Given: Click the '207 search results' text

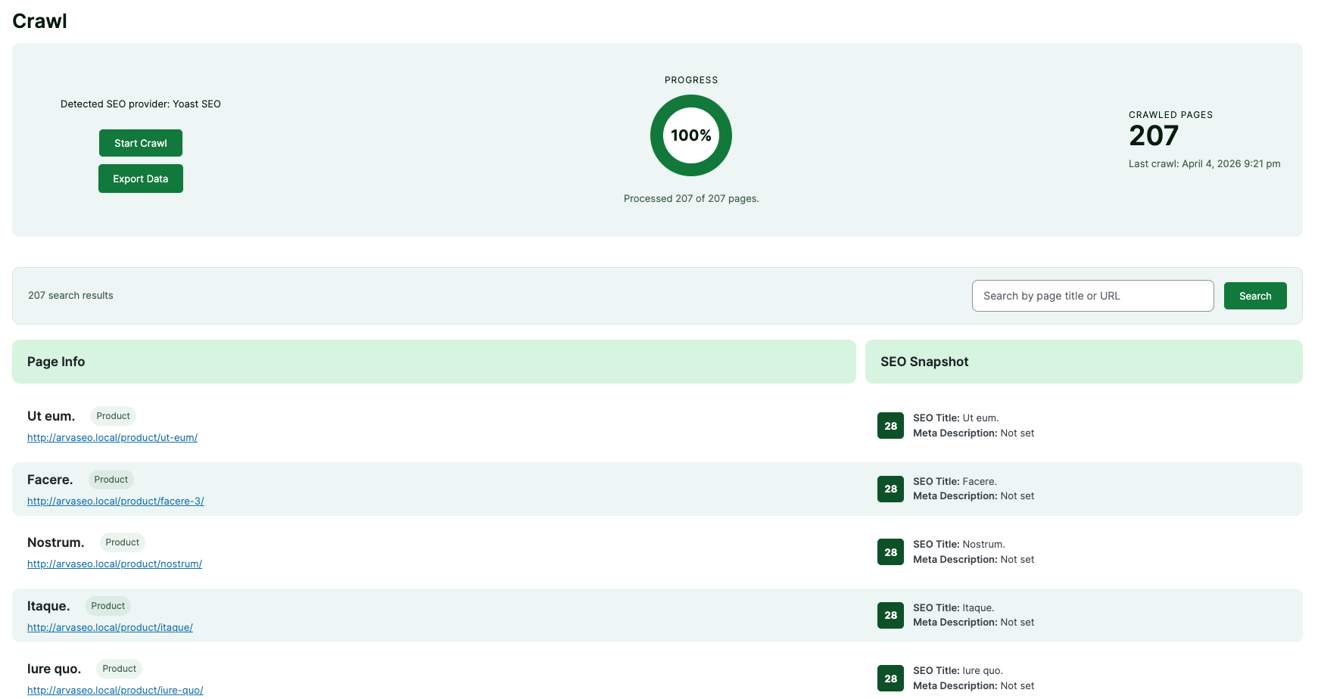Looking at the screenshot, I should coord(70,296).
